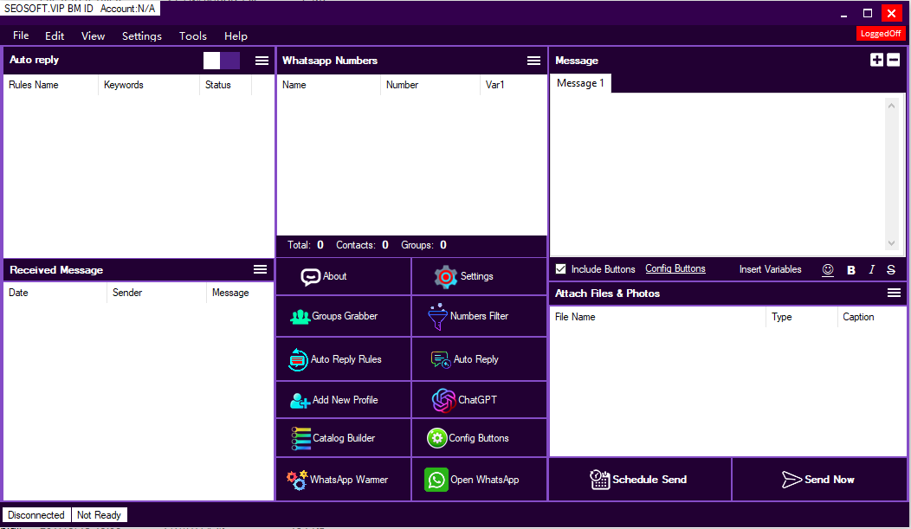Click Add New Profile
The width and height of the screenshot is (911, 529).
point(344,400)
